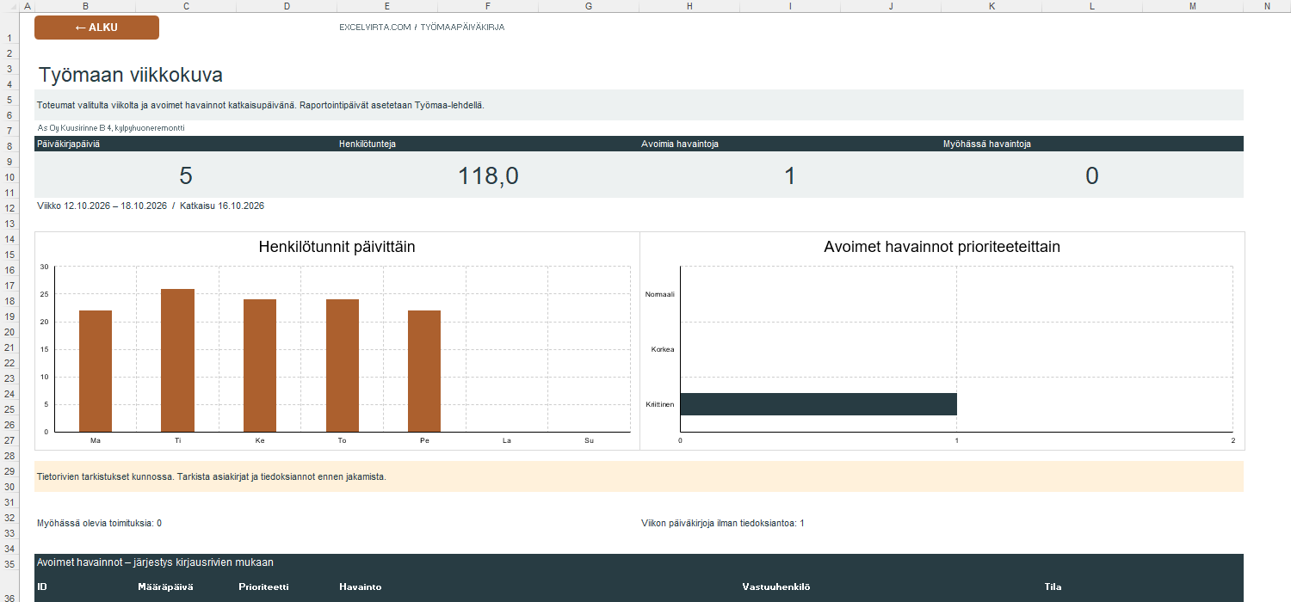Click the EXCELVIRTA.COM / TYÖMAAPÄIVÄKIRJA breadcrumb text
Viewport: 1291px width, 602px height.
[x=422, y=28]
